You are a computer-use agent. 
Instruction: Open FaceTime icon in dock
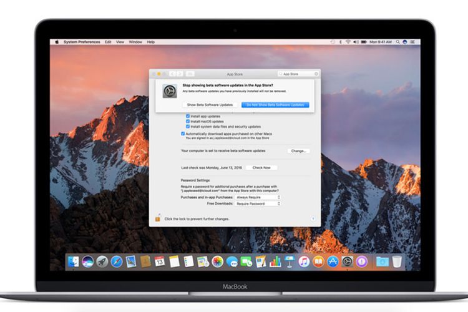(246, 262)
